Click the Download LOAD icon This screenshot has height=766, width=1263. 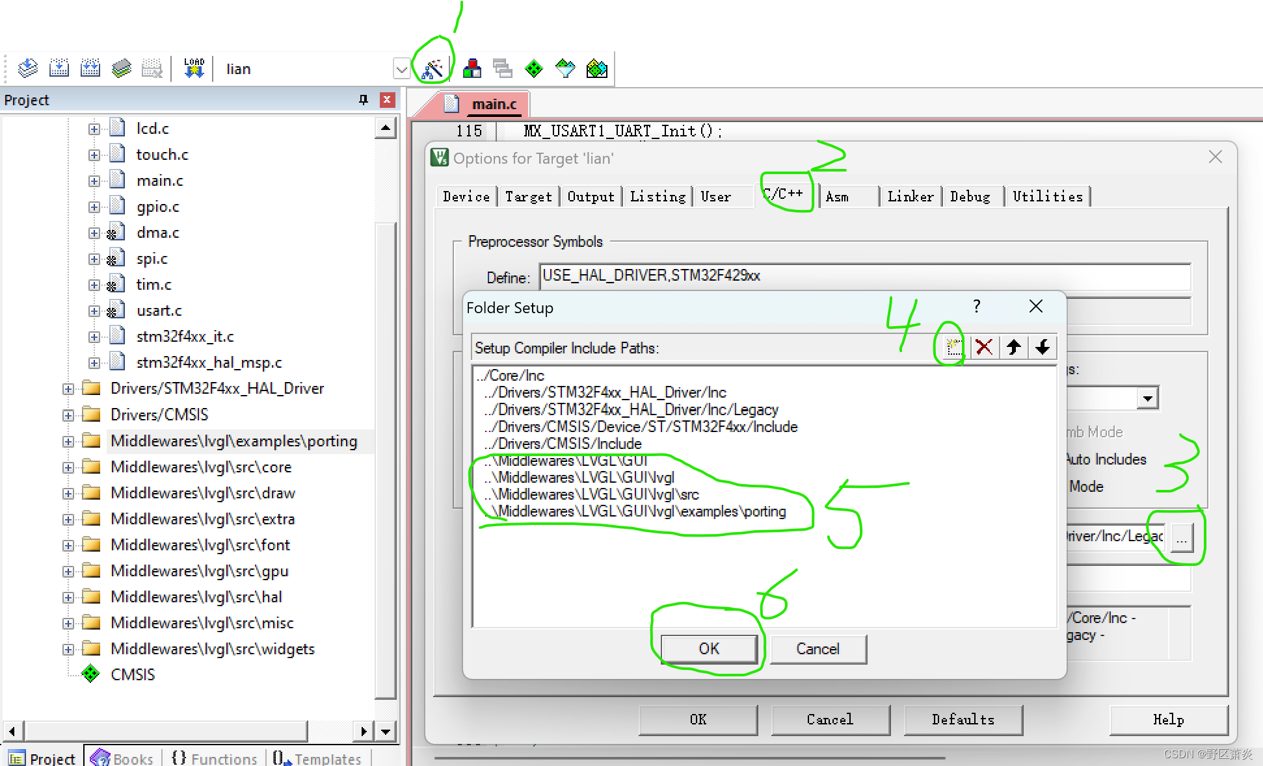tap(194, 68)
